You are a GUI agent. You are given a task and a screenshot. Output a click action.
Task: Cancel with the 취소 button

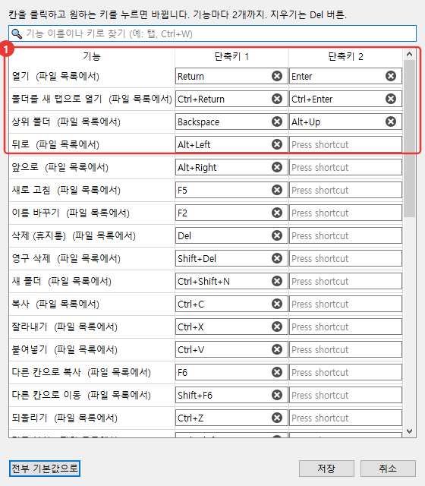point(388,469)
